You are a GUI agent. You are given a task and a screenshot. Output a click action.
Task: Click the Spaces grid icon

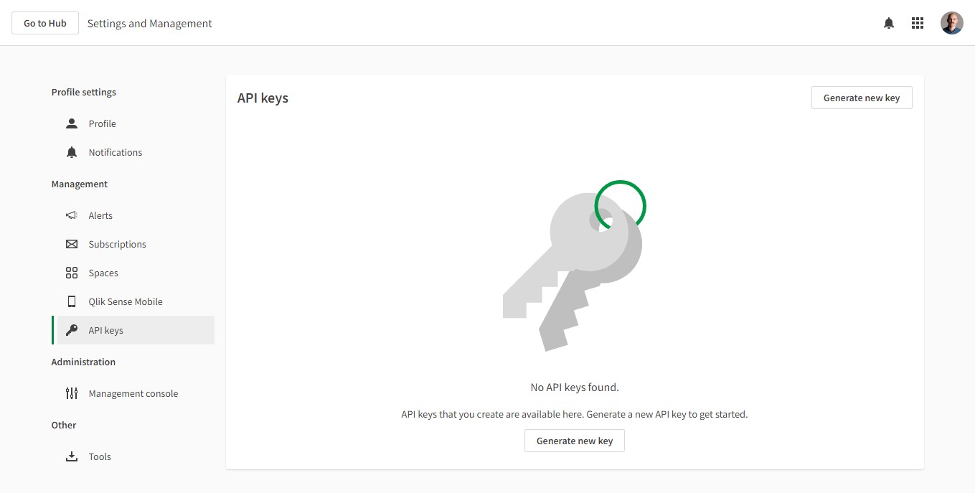click(72, 273)
